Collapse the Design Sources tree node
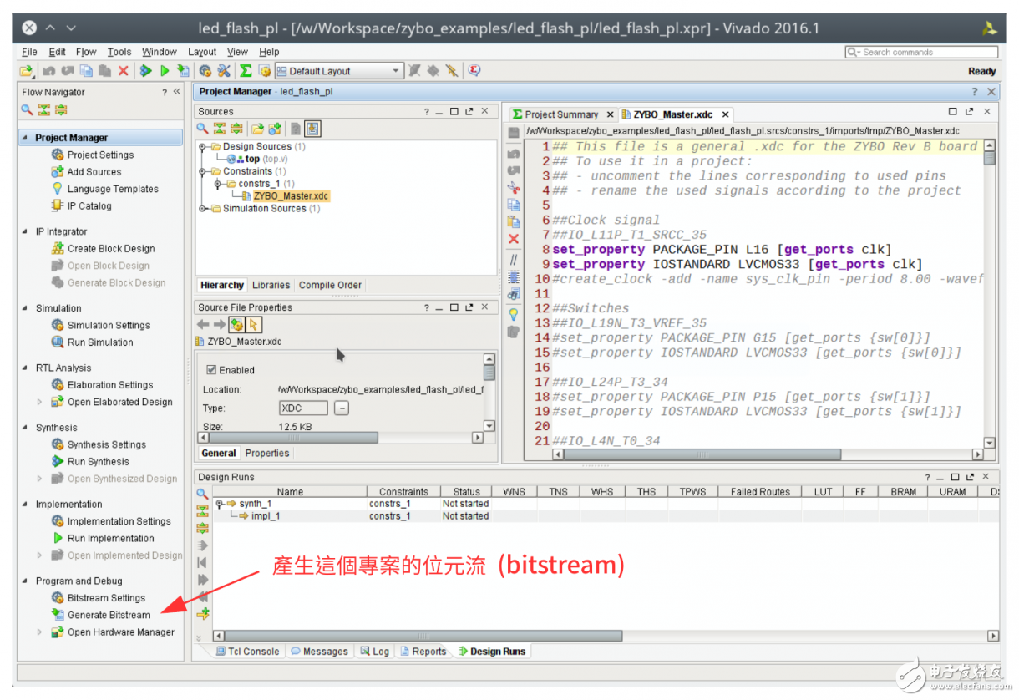The height and width of the screenshot is (700, 1019). tap(203, 147)
